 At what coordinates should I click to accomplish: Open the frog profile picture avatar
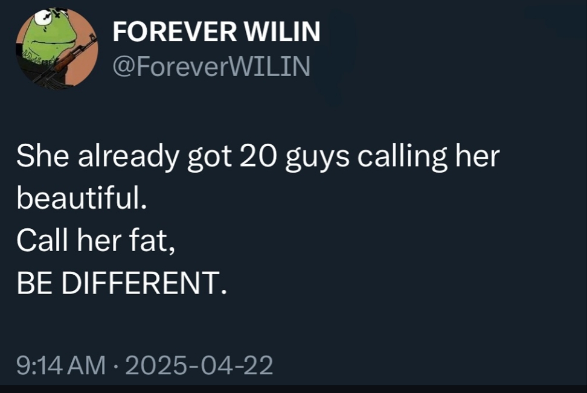(57, 50)
